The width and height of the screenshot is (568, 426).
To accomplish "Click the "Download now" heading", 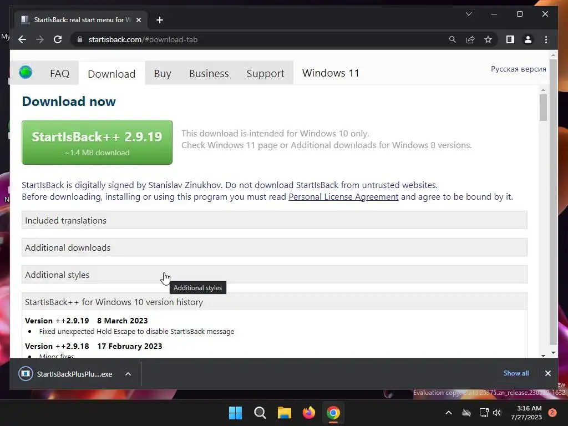I will [x=69, y=102].
